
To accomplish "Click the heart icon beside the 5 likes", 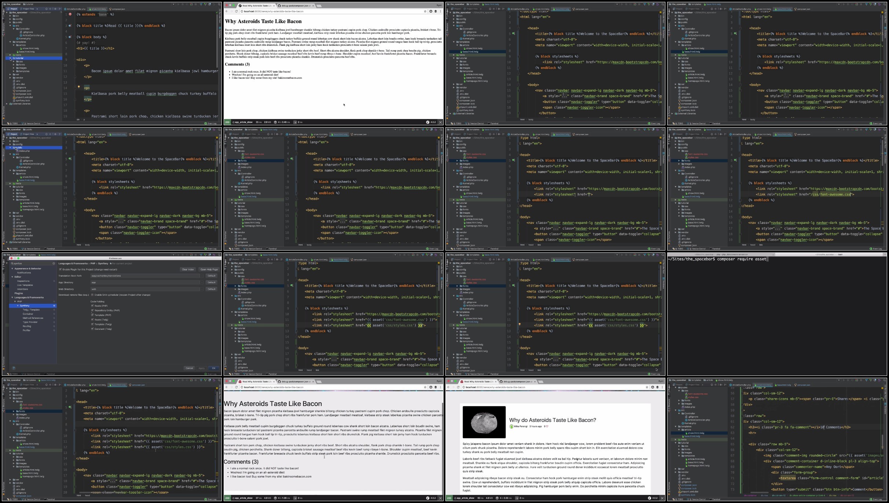I will pyautogui.click(x=547, y=426).
